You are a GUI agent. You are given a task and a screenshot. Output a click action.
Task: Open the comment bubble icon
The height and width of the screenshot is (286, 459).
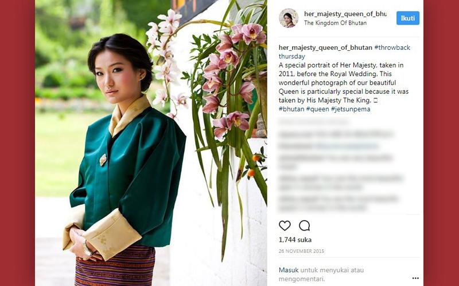point(305,225)
